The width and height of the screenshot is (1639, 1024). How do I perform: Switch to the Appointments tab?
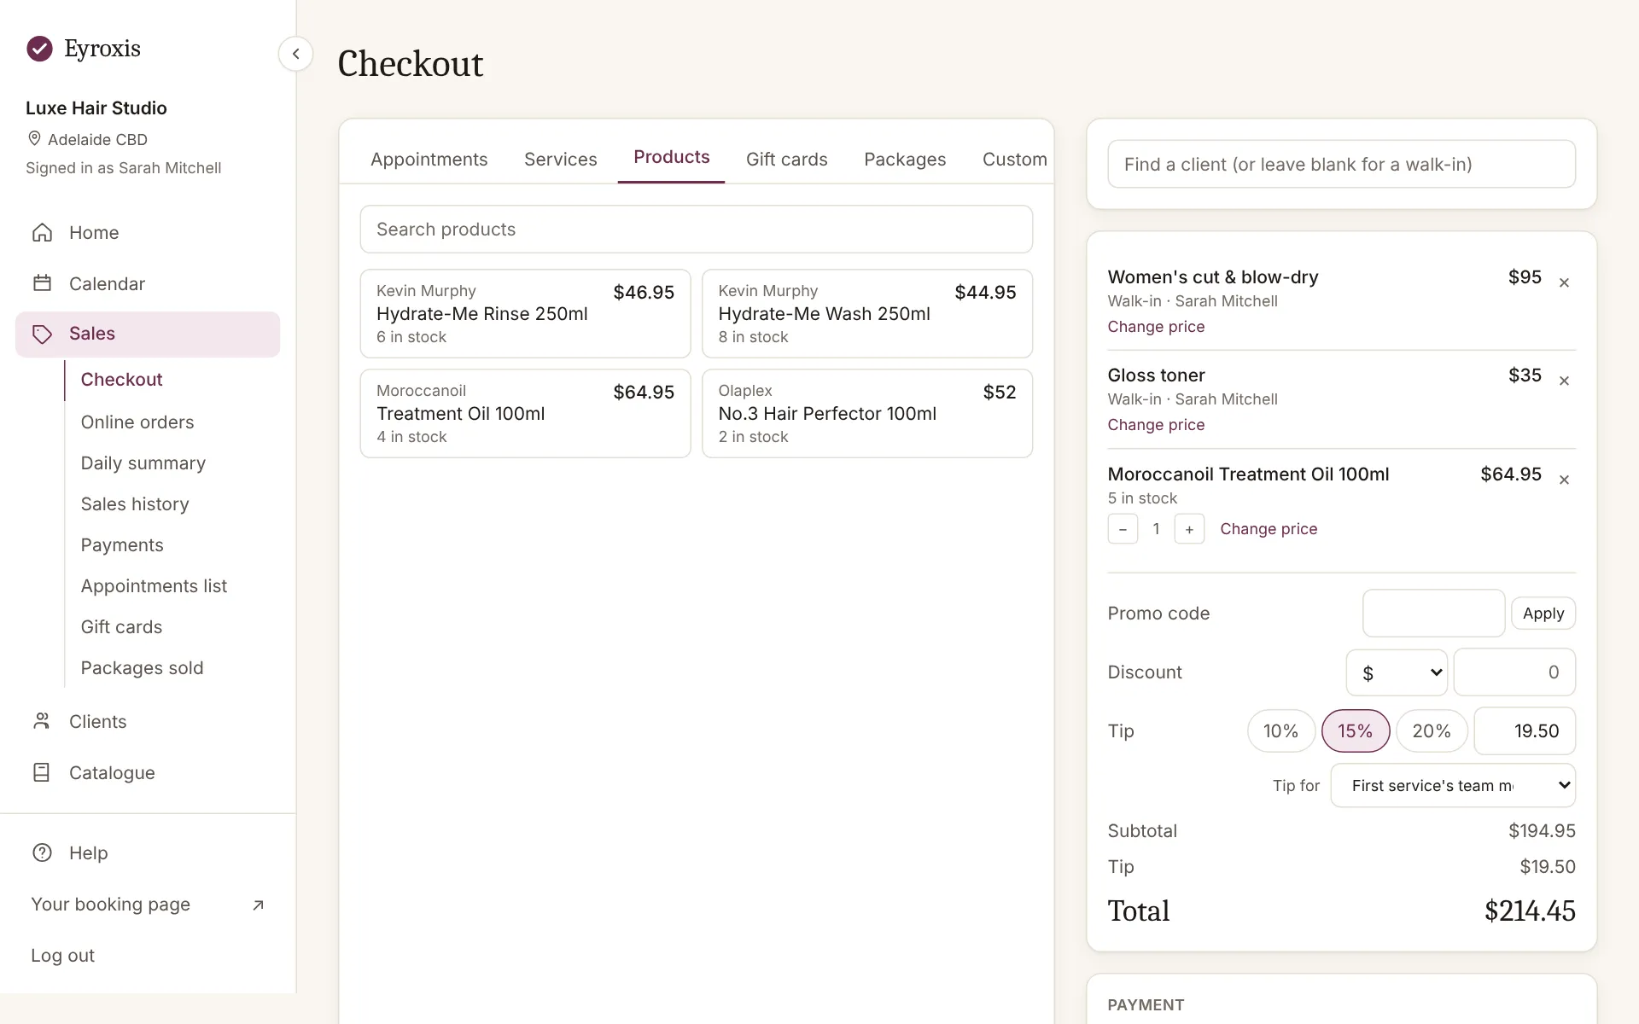point(429,160)
